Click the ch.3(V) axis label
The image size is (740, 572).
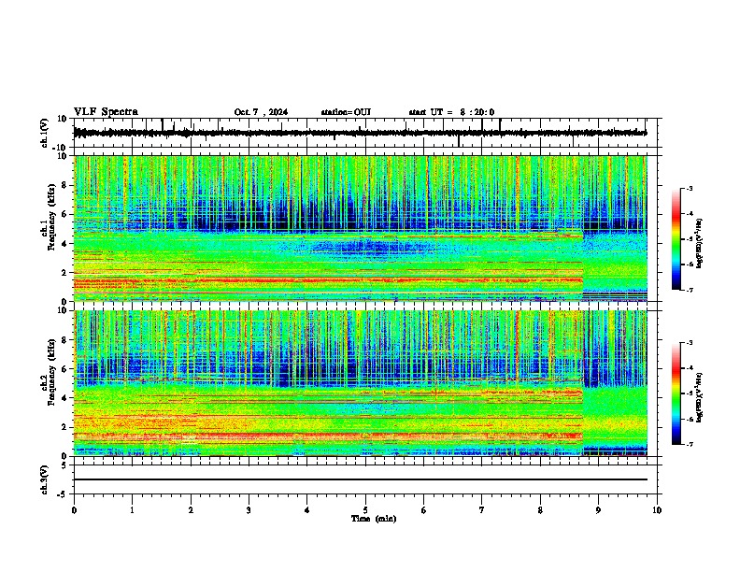click(x=45, y=479)
